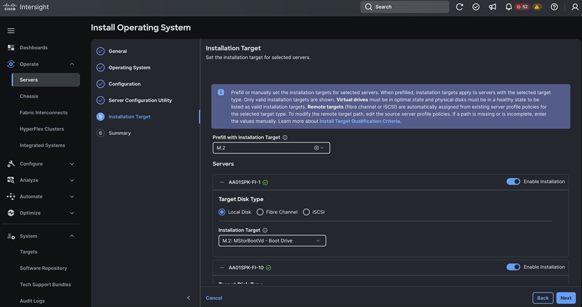Click the Back button

[543, 298]
